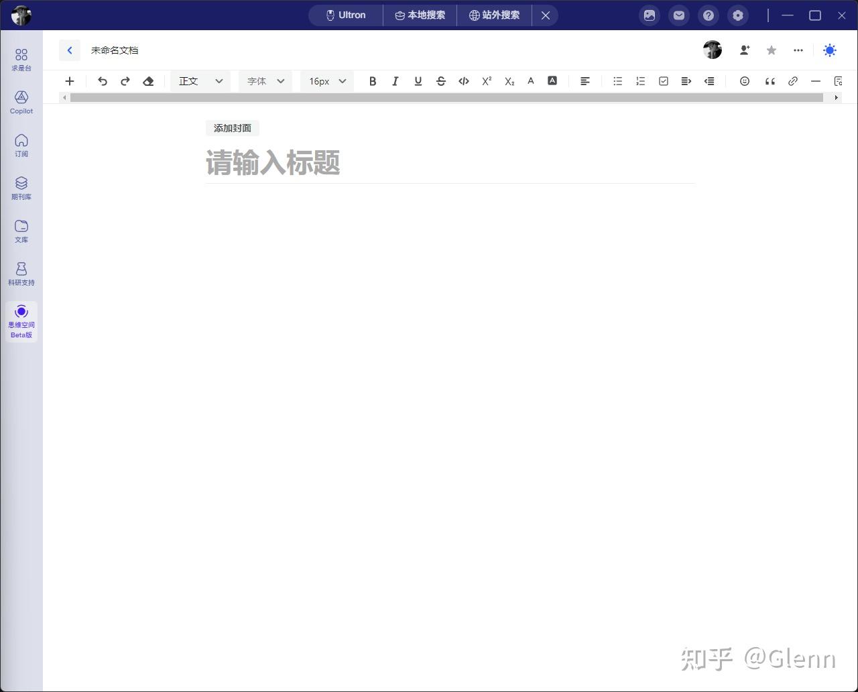Click the undo arrow icon
The height and width of the screenshot is (692, 858).
(x=103, y=80)
